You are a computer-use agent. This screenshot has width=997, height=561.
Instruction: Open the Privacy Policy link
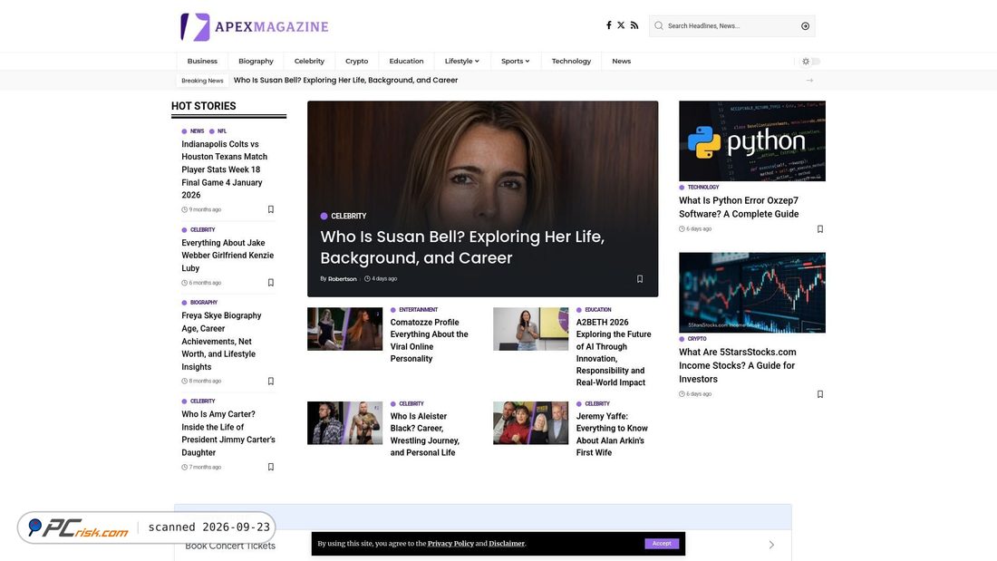pyautogui.click(x=450, y=543)
